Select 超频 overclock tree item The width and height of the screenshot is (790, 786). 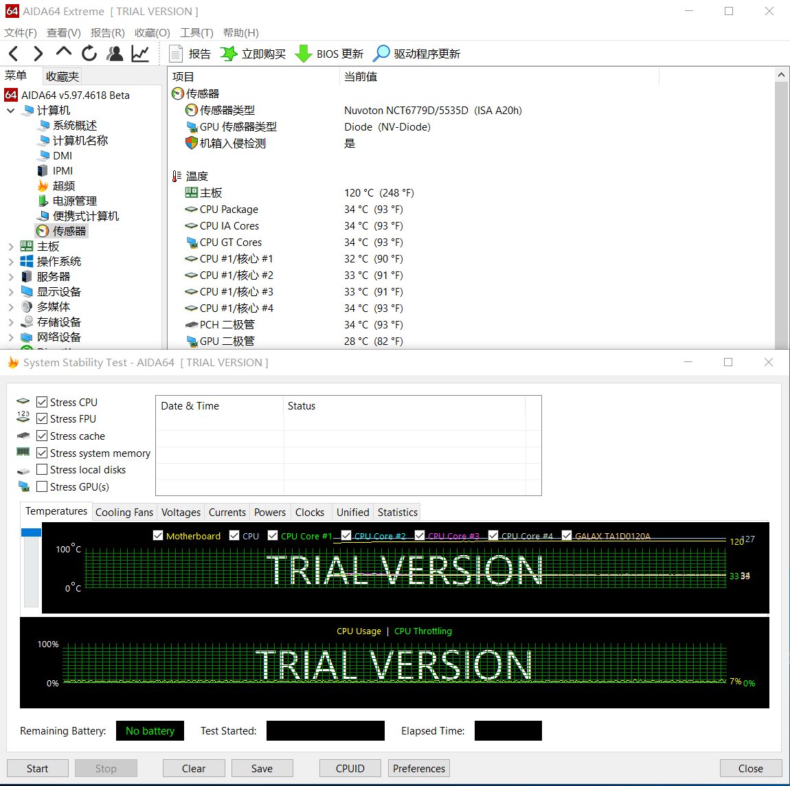tap(63, 186)
